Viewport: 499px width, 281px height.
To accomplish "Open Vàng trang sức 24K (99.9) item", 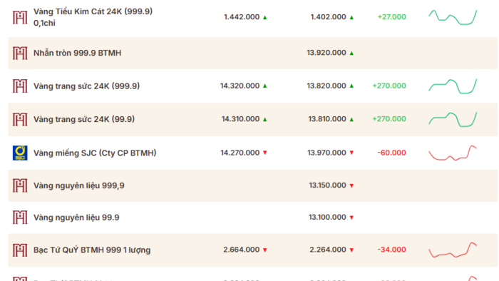I will click(84, 119).
